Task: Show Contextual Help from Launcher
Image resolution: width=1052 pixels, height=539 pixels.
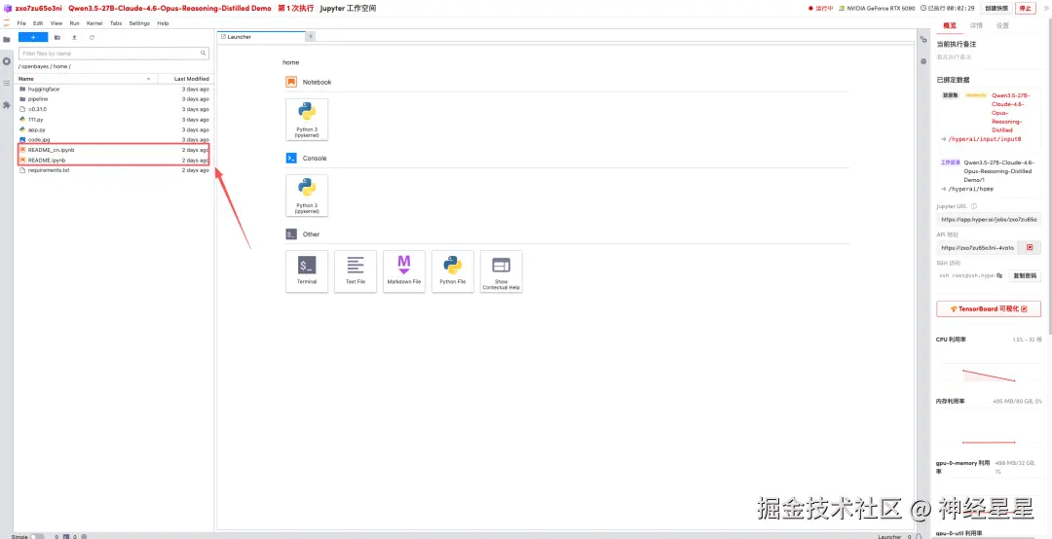Action: click(x=502, y=270)
